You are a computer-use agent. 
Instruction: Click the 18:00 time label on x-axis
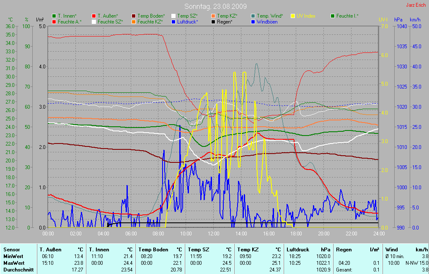coord(296,234)
